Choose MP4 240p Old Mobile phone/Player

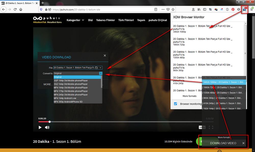click(77, 95)
